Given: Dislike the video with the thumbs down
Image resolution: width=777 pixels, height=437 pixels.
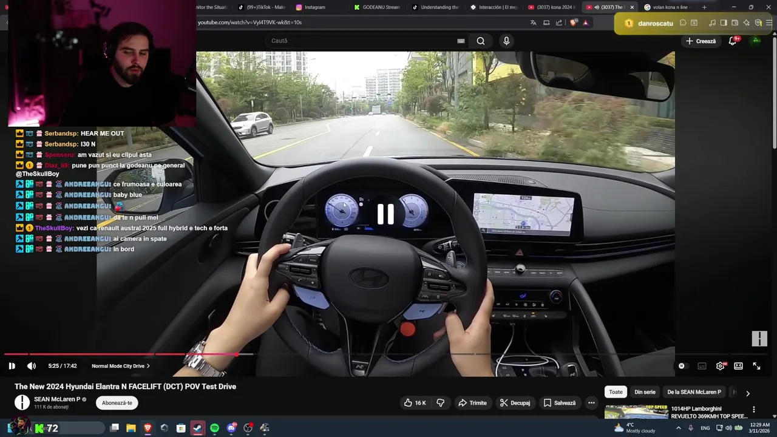Looking at the screenshot, I should click(x=441, y=403).
